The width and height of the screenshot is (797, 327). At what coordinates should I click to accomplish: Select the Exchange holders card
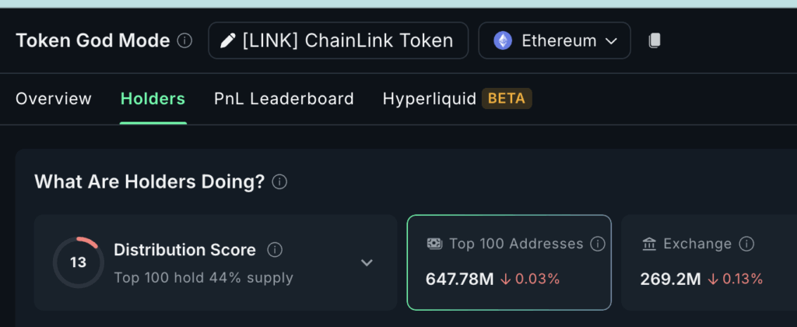[x=709, y=262]
